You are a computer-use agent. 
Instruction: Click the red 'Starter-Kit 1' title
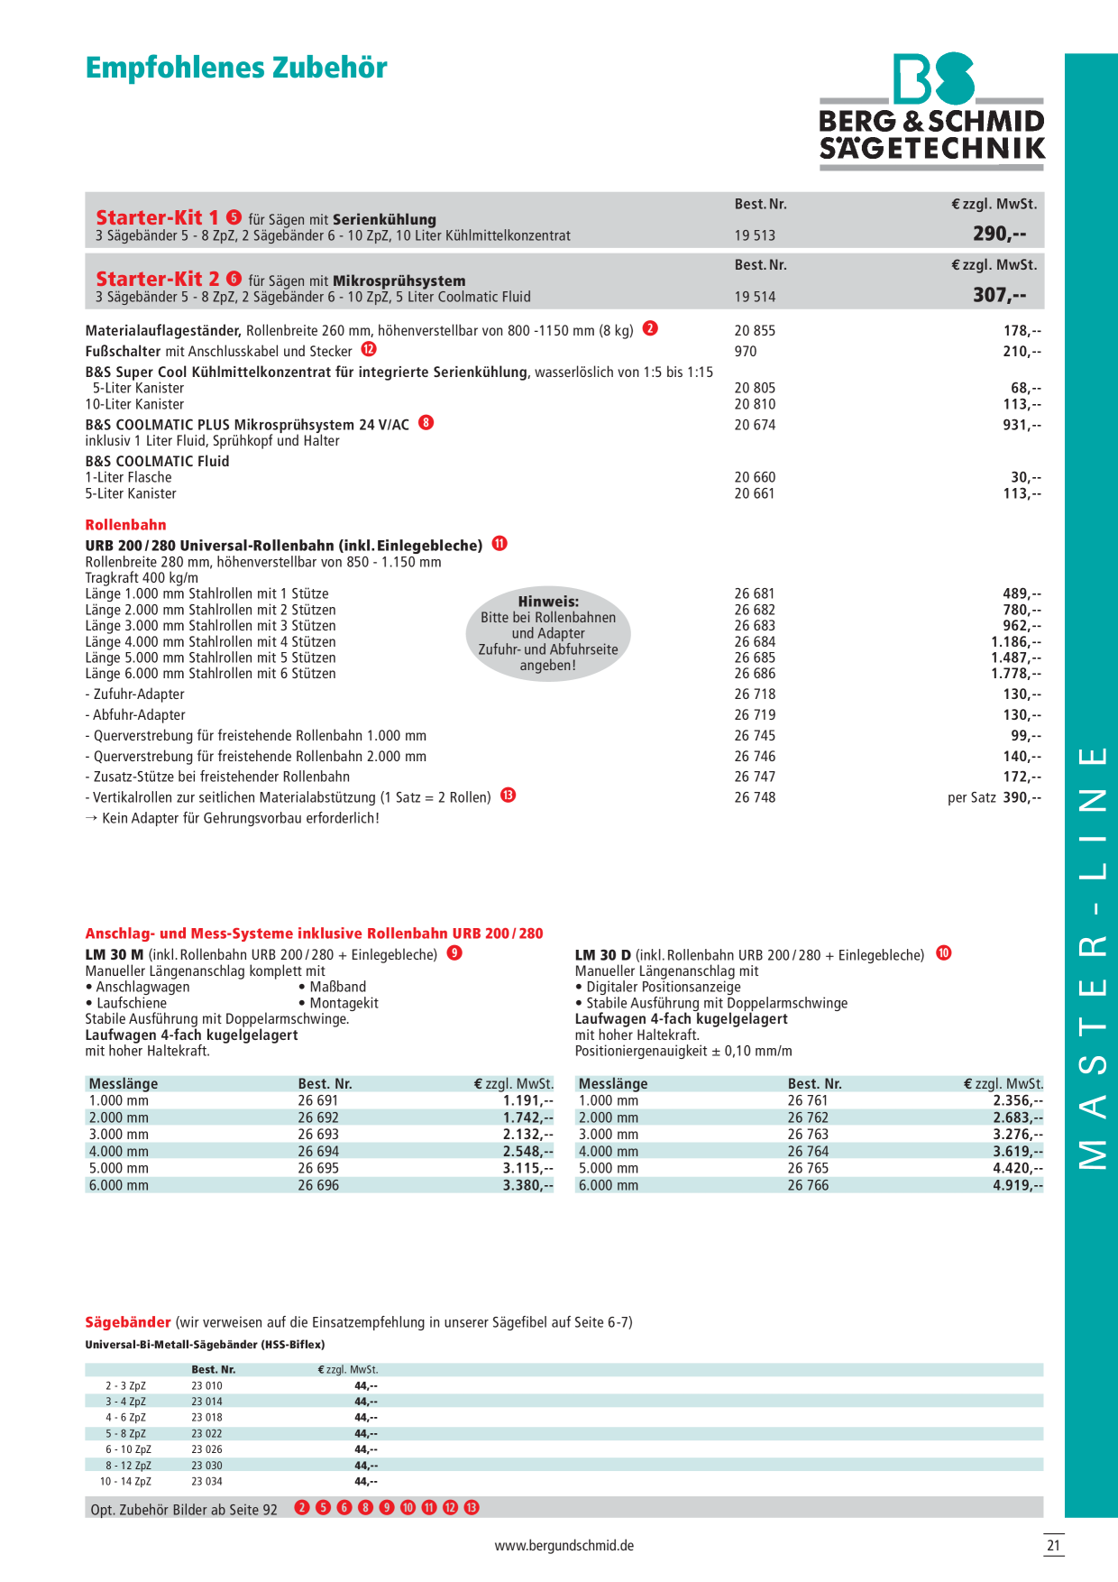158,217
